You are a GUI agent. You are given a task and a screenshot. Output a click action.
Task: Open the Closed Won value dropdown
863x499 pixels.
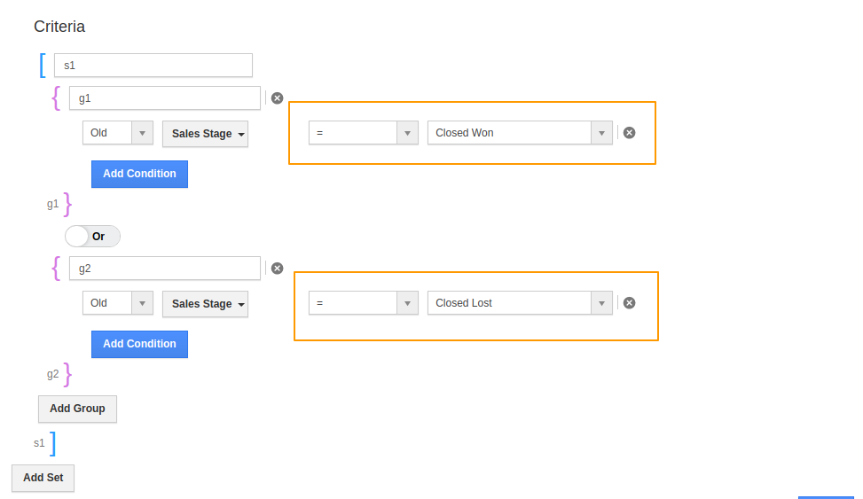point(520,133)
